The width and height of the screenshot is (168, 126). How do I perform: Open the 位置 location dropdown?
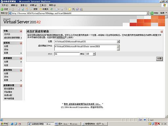118,41
